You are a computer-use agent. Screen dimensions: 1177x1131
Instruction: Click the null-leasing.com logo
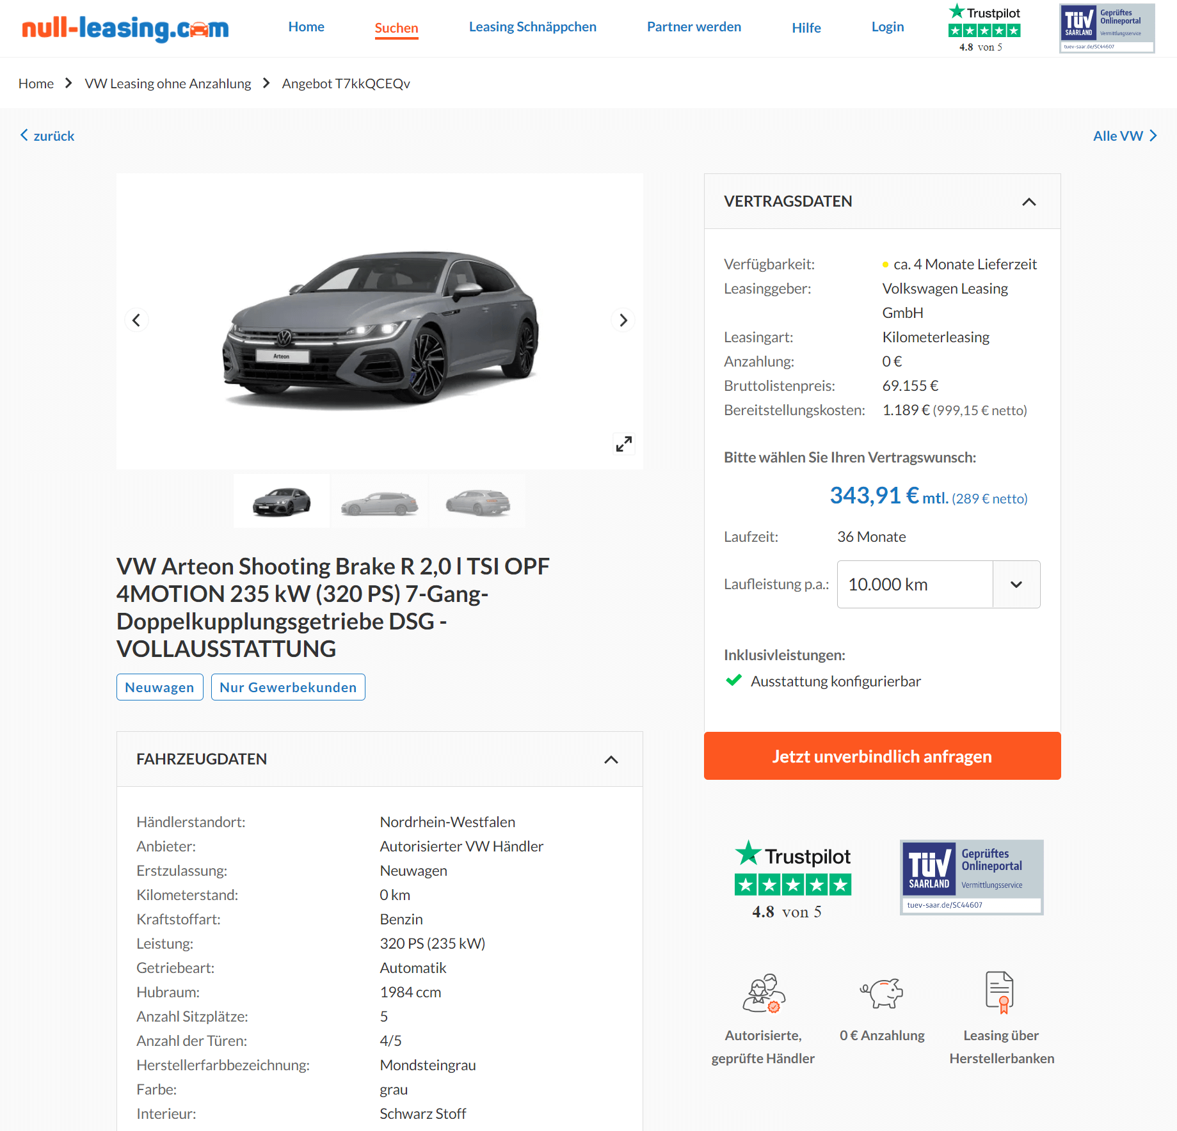click(x=125, y=28)
